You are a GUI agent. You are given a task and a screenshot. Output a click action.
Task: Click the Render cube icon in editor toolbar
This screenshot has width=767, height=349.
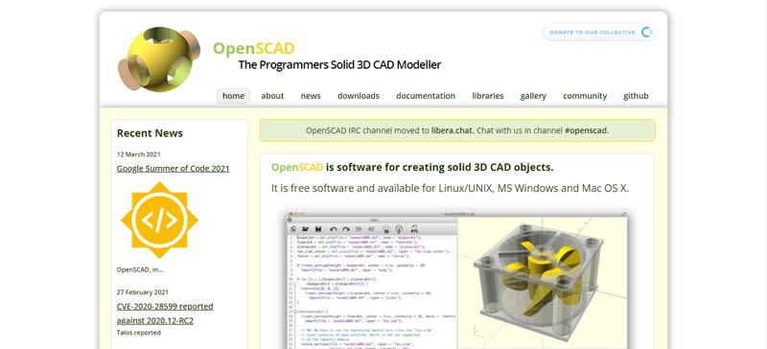point(399,228)
